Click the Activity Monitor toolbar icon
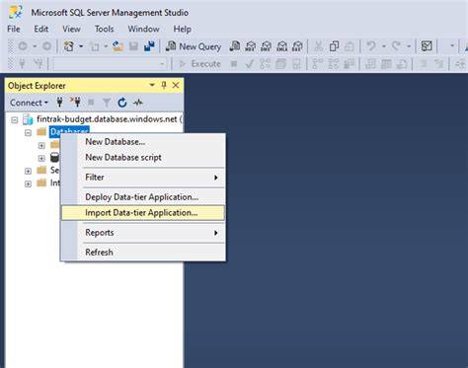Image resolution: width=468 pixels, height=368 pixels. pyautogui.click(x=427, y=46)
